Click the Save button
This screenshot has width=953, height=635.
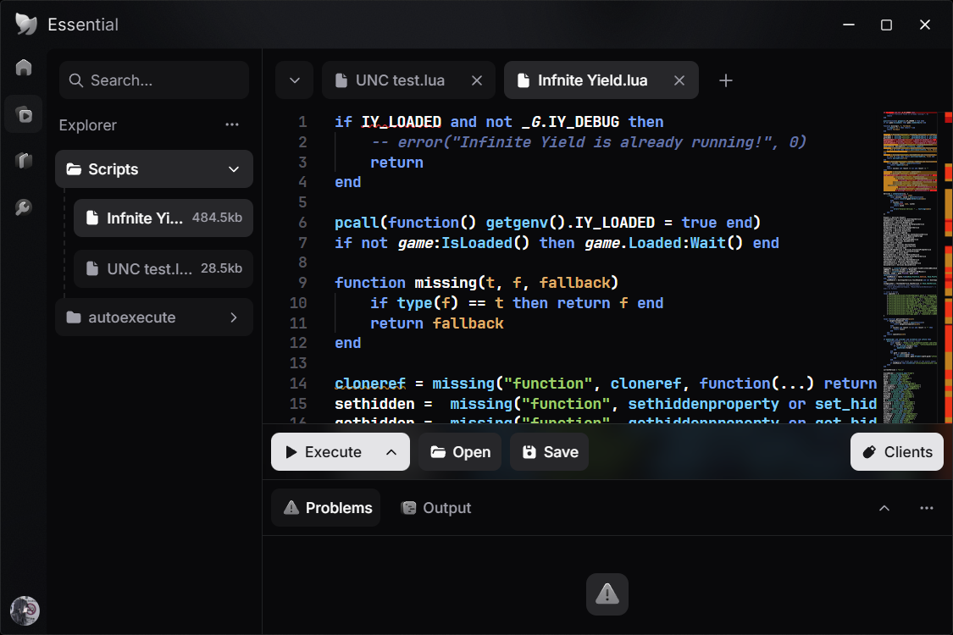point(550,452)
